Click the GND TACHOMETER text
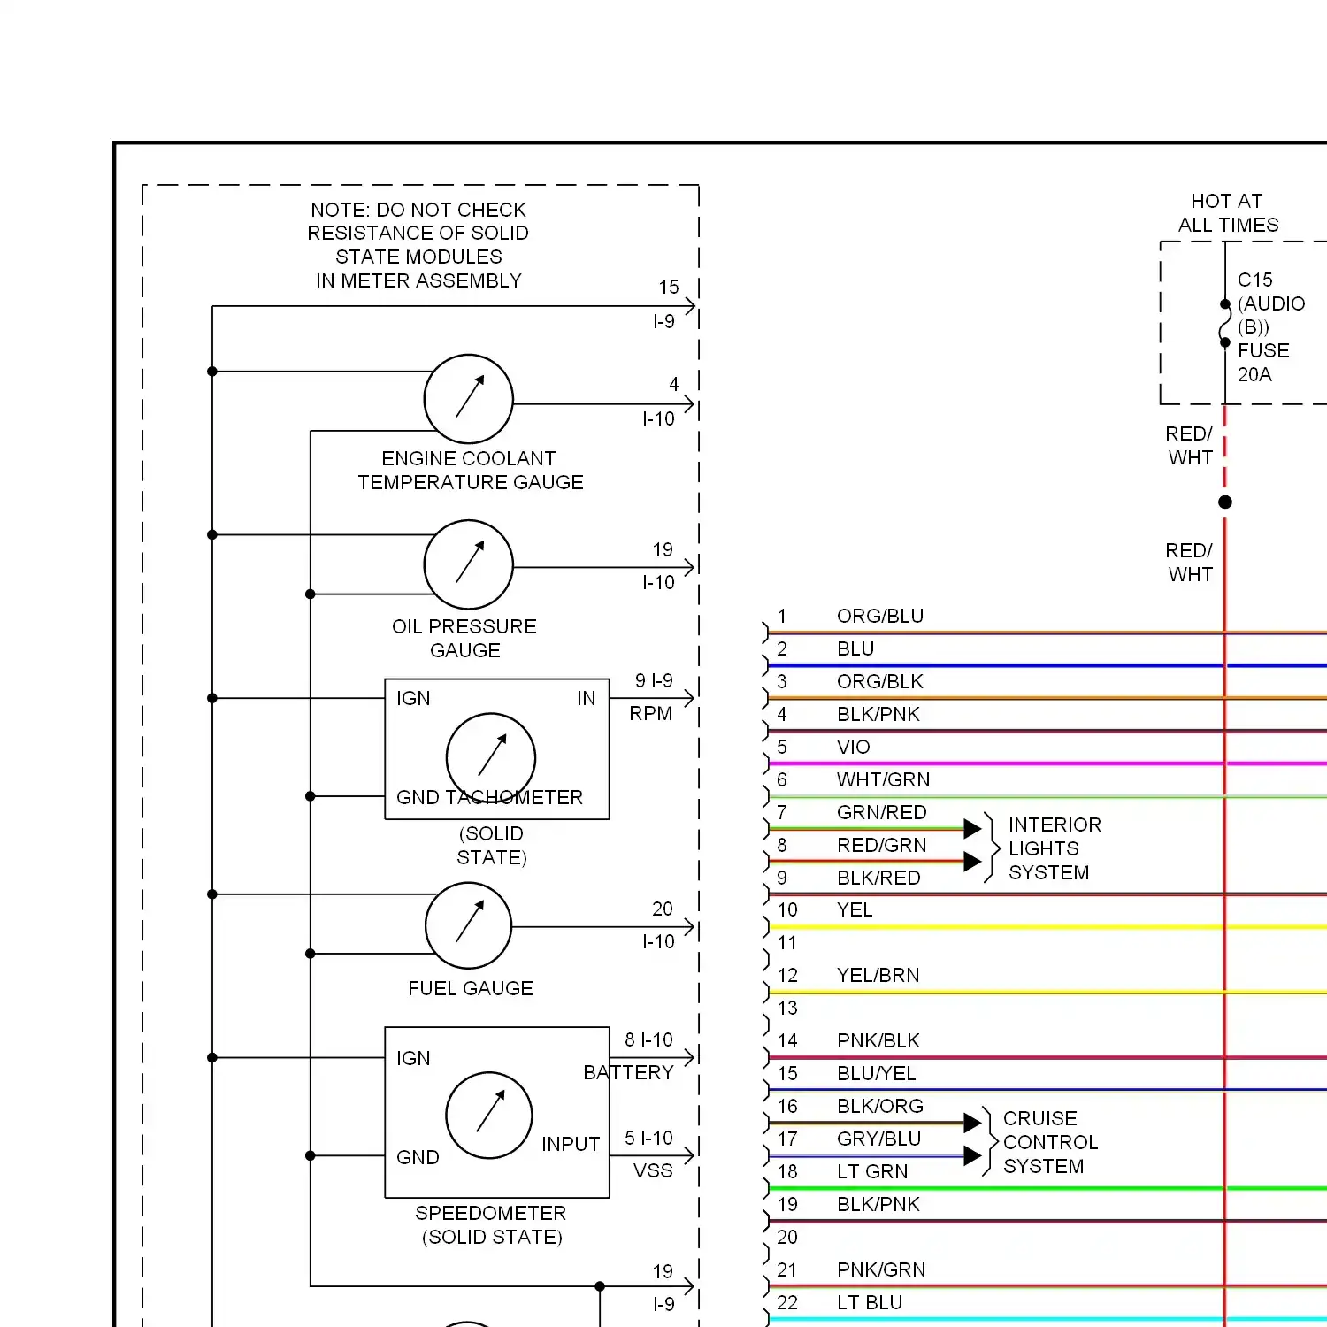The image size is (1327, 1327). point(489,797)
